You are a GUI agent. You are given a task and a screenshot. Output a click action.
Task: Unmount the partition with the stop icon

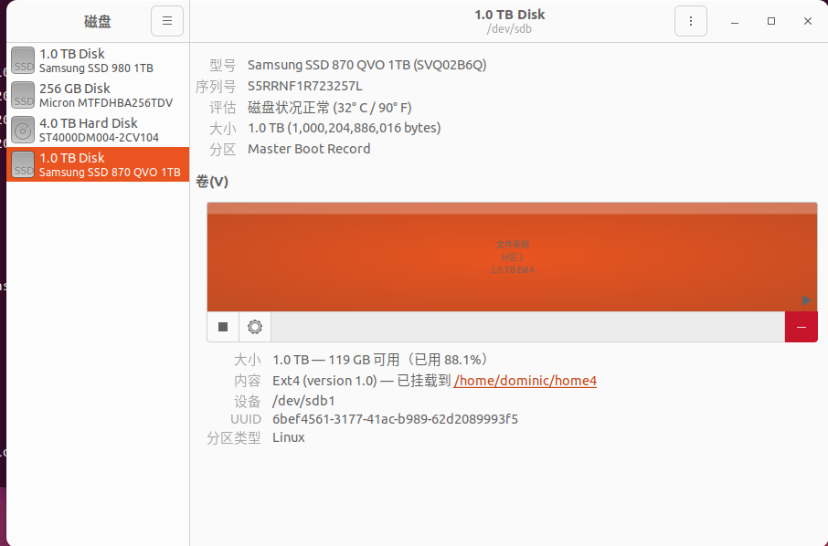tap(223, 327)
